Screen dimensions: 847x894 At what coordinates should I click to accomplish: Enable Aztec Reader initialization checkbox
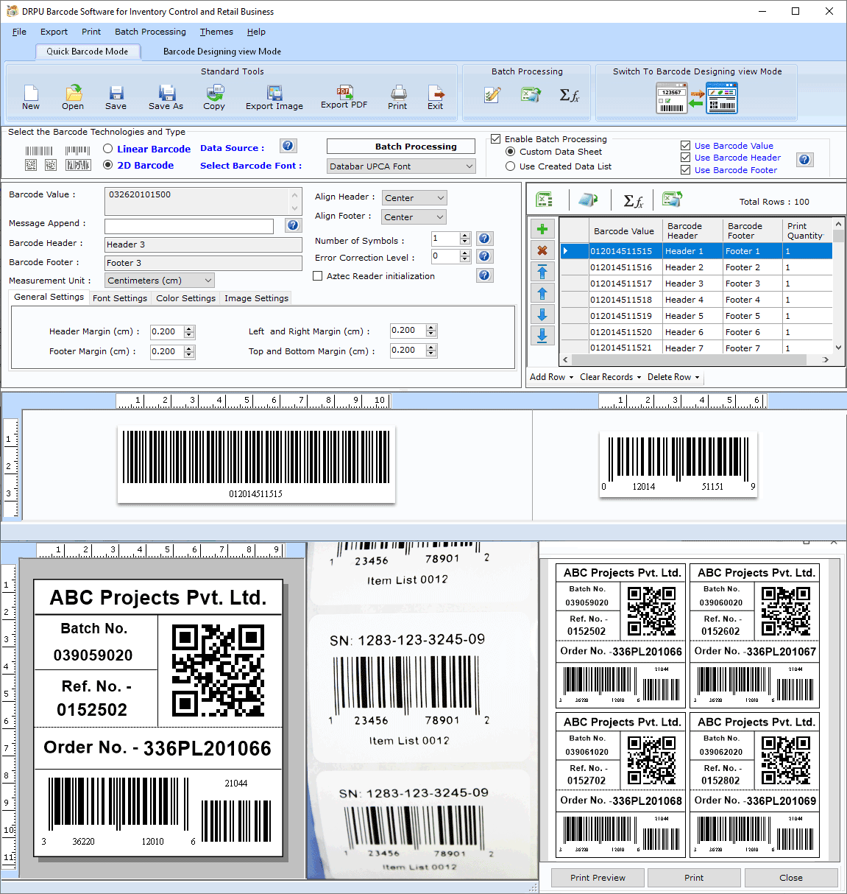pyautogui.click(x=318, y=276)
